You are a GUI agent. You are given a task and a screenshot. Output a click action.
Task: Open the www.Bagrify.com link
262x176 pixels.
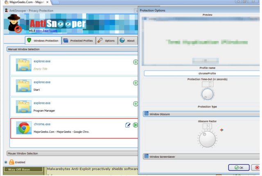(x=46, y=31)
